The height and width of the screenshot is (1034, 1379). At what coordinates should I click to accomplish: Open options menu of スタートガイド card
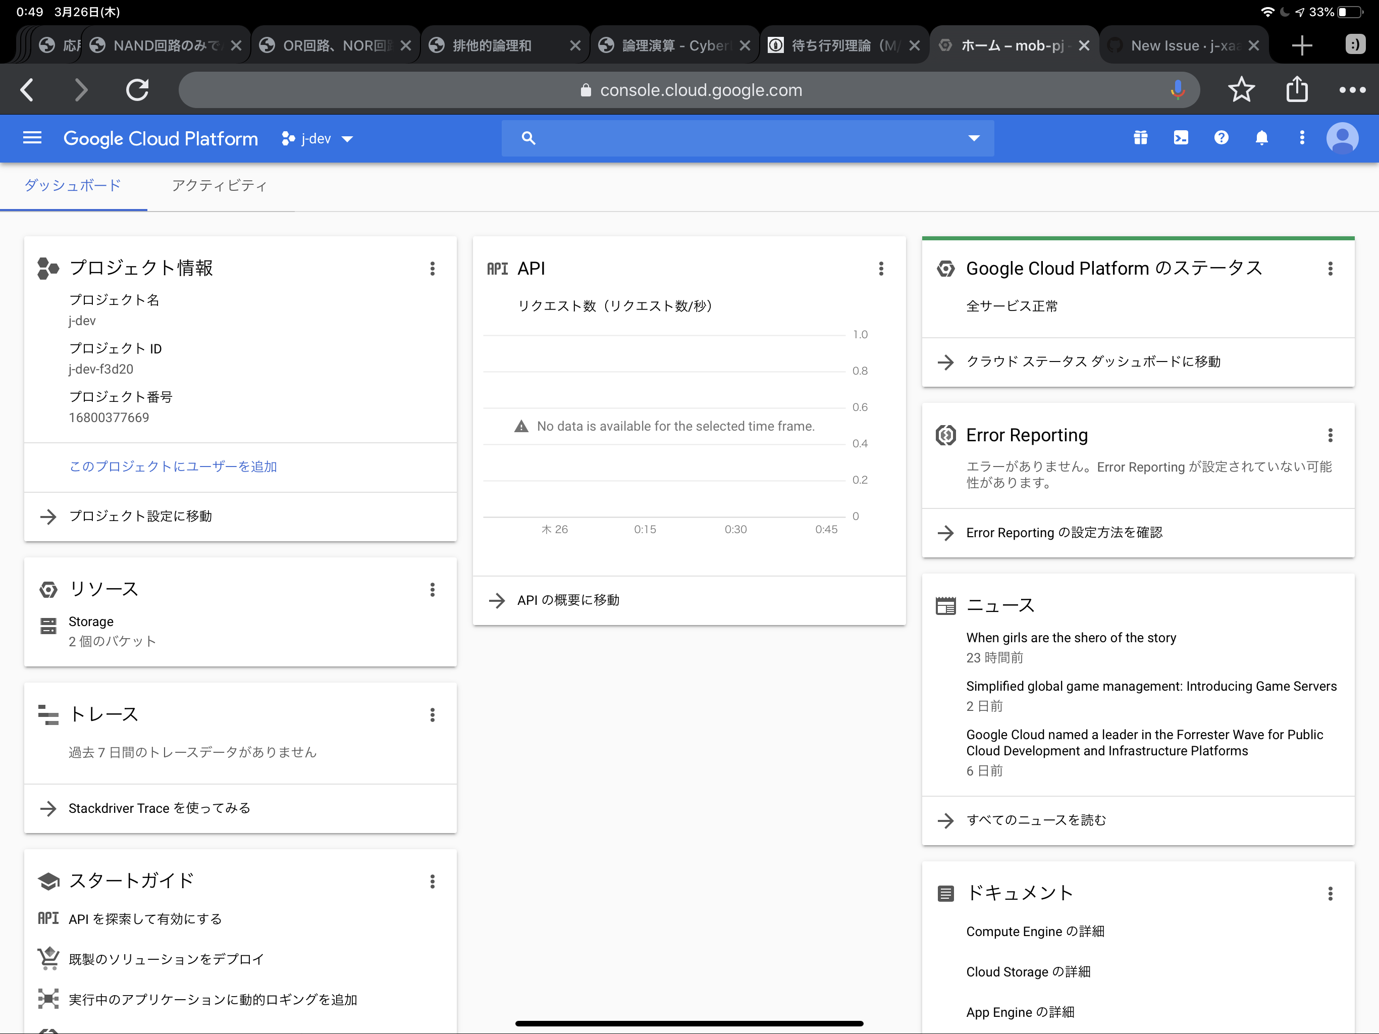432,881
